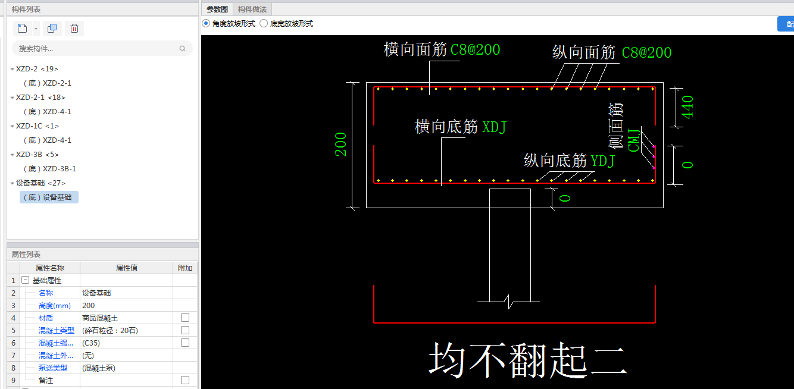
Task: Click the blue button at top right
Action: [786, 24]
